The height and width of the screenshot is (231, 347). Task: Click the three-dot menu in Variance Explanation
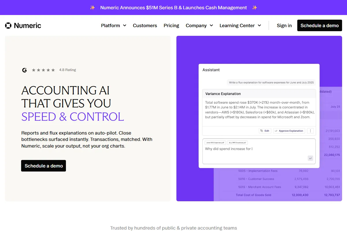click(x=310, y=131)
